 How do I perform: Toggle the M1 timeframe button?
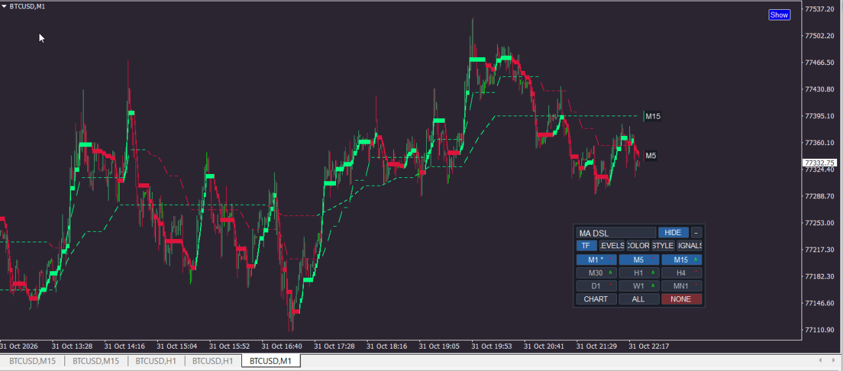pos(596,259)
